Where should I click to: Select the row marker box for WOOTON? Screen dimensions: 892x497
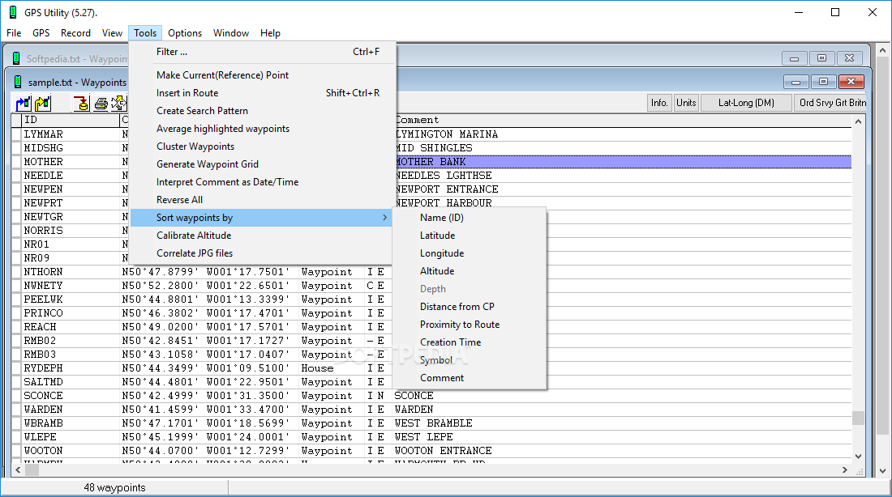(x=16, y=451)
